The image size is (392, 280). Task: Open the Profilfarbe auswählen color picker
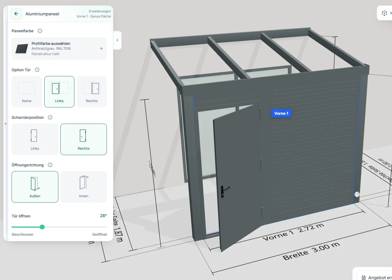coord(59,49)
